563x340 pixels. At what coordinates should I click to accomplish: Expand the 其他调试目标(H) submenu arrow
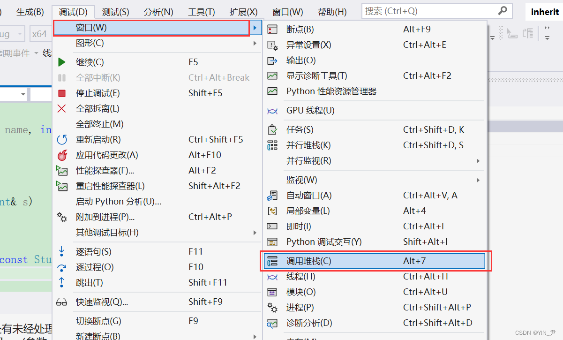coord(255,232)
